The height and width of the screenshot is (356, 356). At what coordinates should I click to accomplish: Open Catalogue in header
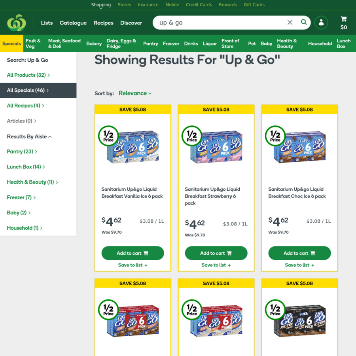[x=73, y=23]
